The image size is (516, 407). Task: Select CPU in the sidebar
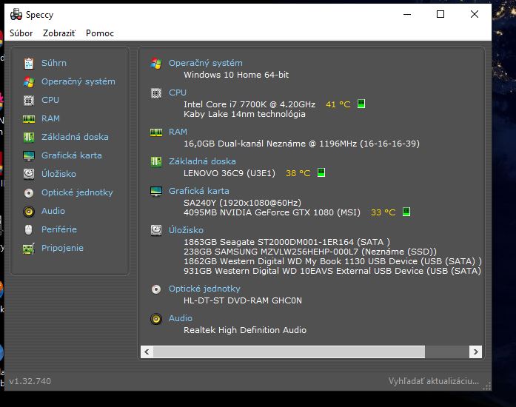coord(50,100)
